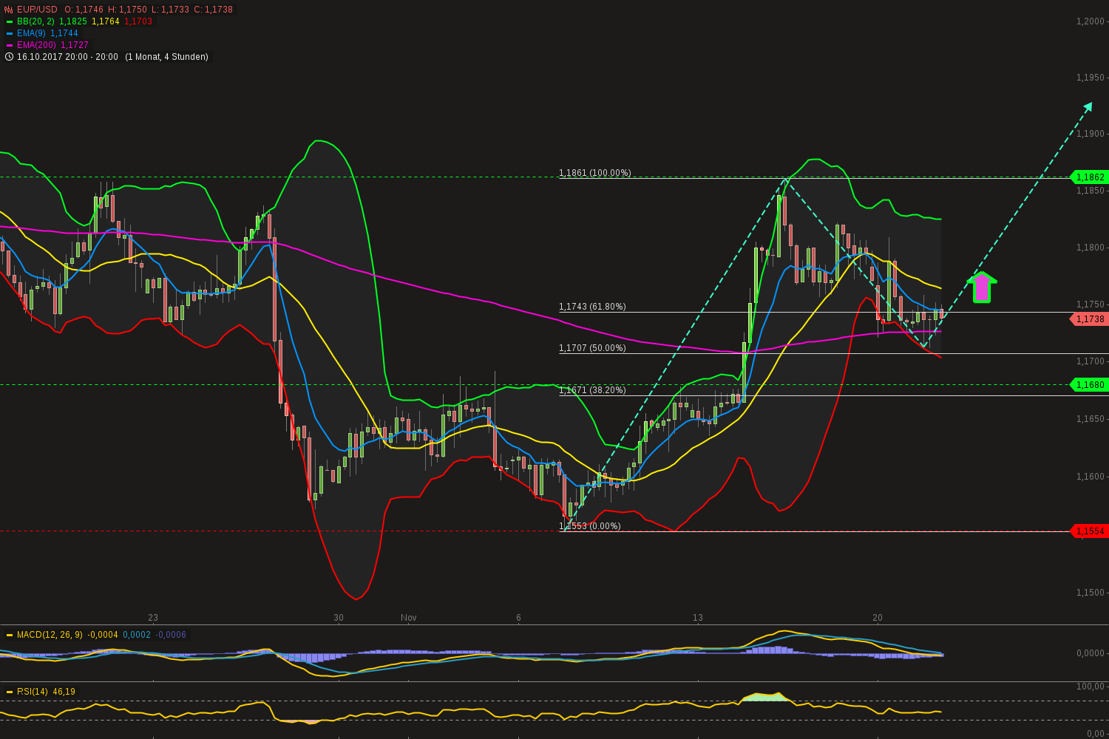Click the Fibonacci label 1,1553 (0.00%)
Image resolution: width=1109 pixels, height=739 pixels.
(x=590, y=526)
